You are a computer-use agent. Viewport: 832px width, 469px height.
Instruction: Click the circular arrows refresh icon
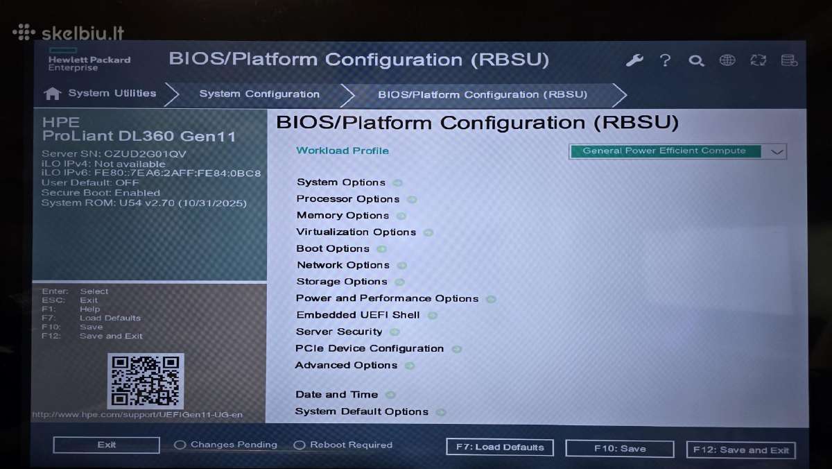tap(758, 60)
